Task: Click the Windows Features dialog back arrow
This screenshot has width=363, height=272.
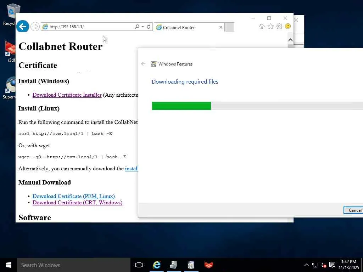Action: point(143,64)
